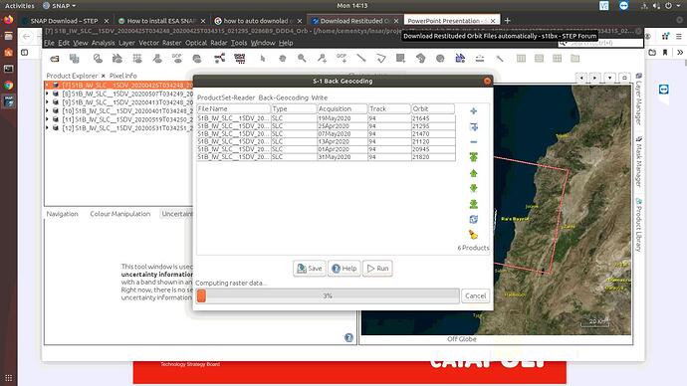Add product with plus icon in dialog

point(473,111)
